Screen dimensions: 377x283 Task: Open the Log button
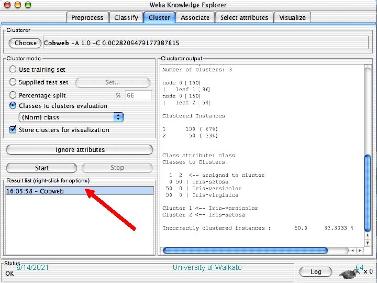(316, 272)
